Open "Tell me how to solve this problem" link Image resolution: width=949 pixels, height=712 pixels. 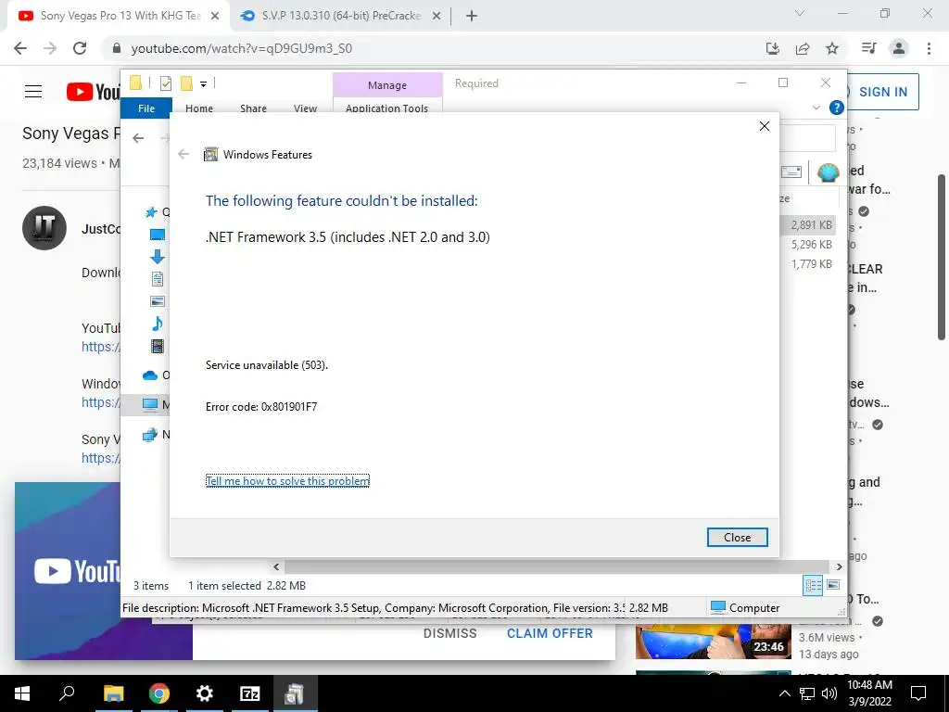pyautogui.click(x=287, y=481)
